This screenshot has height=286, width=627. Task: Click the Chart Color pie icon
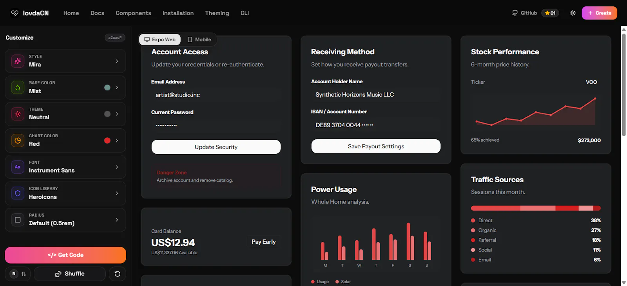click(x=18, y=140)
